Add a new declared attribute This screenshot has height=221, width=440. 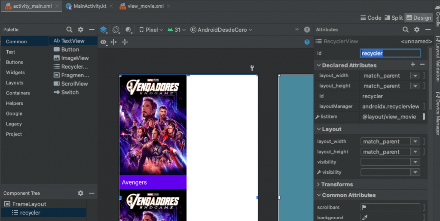tap(413, 64)
